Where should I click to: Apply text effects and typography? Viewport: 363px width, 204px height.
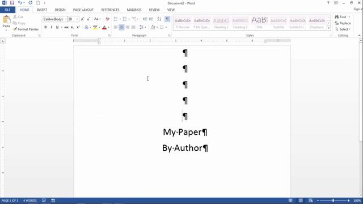pos(86,27)
